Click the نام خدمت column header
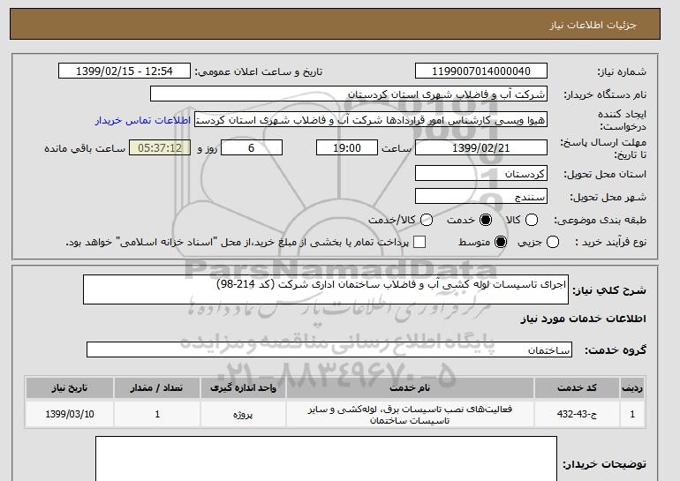The height and width of the screenshot is (481, 680). [410, 387]
